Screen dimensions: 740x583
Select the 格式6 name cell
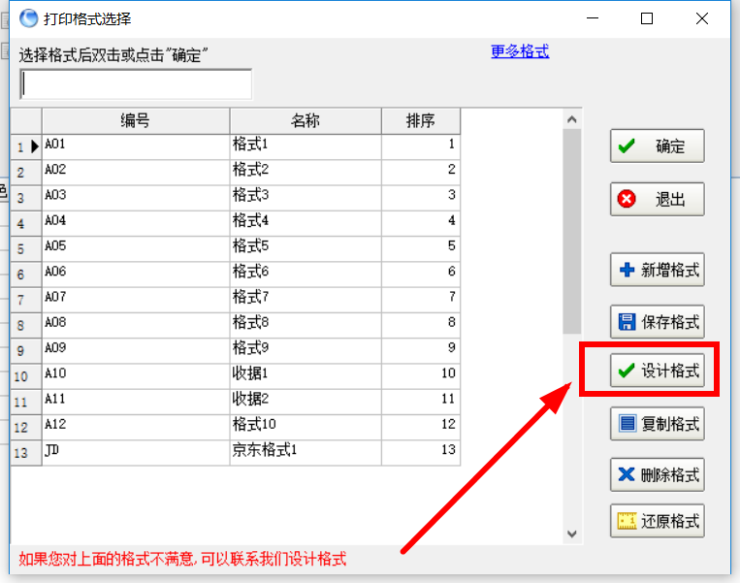click(x=306, y=275)
